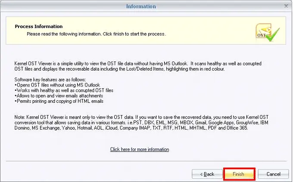Click 'Permits printing and copying of HTML emails' bullet
Screen dimensions: 293x182
(59, 101)
